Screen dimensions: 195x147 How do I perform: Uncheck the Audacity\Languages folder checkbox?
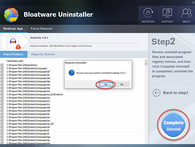click(2, 68)
